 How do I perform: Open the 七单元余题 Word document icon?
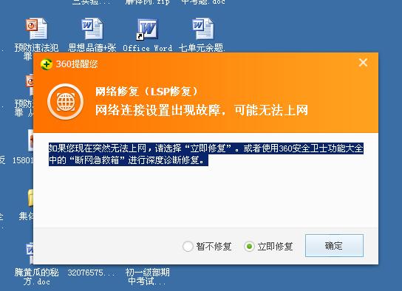point(202,29)
